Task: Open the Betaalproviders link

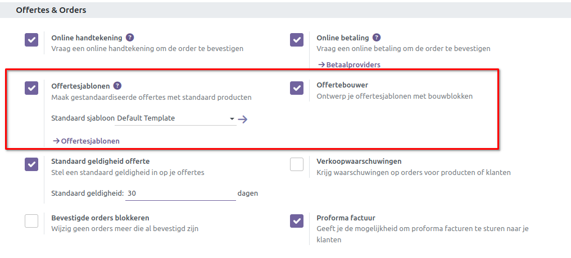Action: click(349, 64)
